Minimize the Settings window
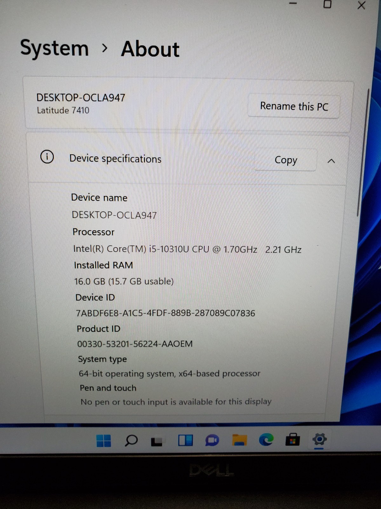This screenshot has height=509, width=381. pos(293,3)
